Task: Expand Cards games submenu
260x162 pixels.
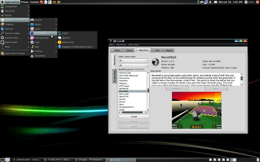Action: (x=44, y=29)
